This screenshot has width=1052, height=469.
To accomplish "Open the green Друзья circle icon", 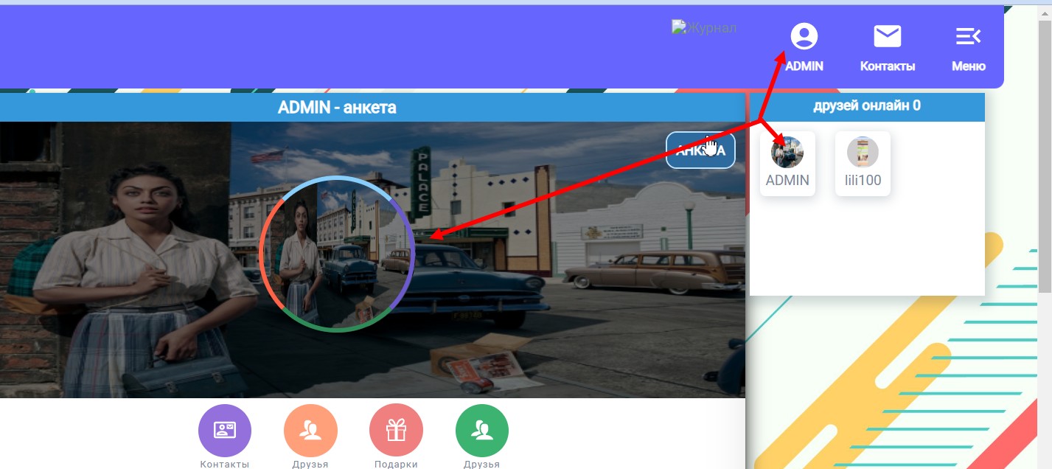I will pyautogui.click(x=481, y=431).
